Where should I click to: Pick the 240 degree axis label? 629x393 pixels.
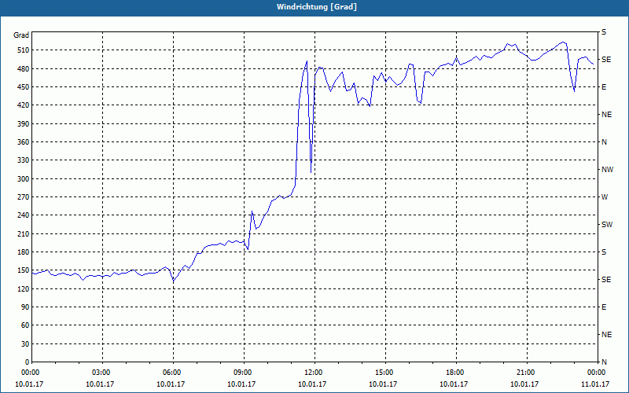[x=23, y=215]
